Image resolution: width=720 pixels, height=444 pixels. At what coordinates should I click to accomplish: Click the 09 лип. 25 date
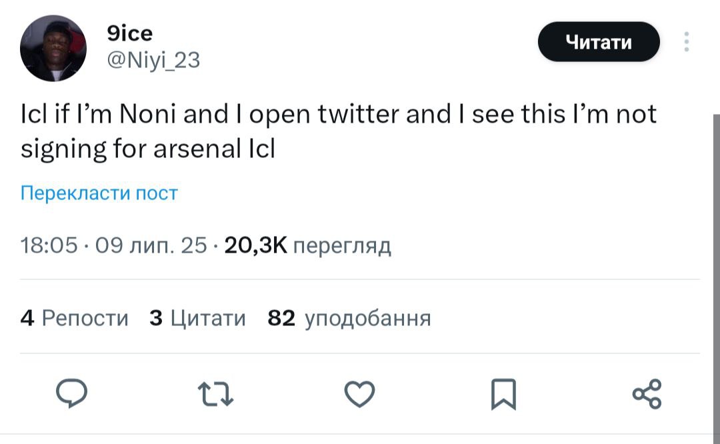pos(151,246)
